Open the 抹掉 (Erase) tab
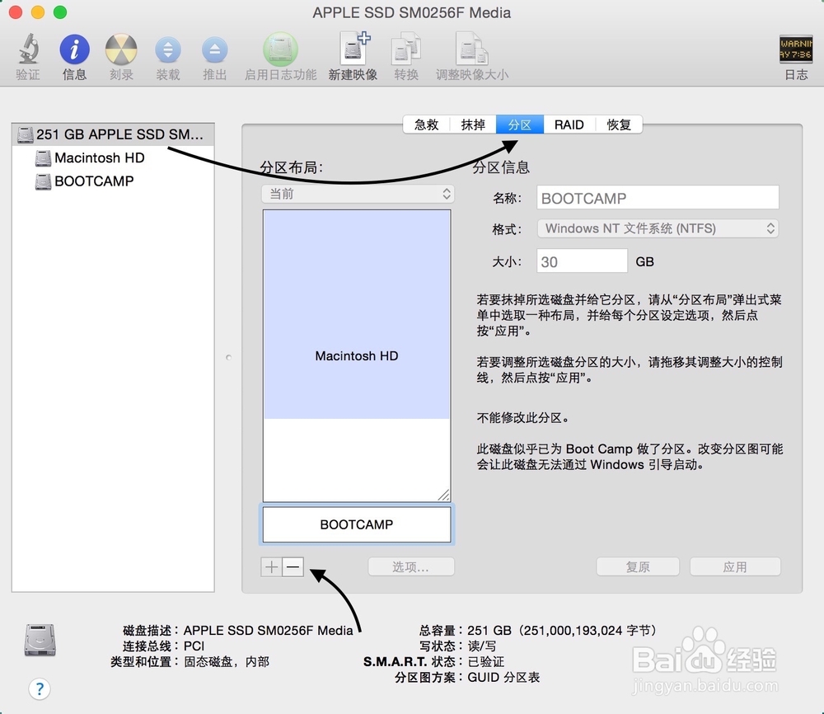This screenshot has height=714, width=824. point(473,124)
